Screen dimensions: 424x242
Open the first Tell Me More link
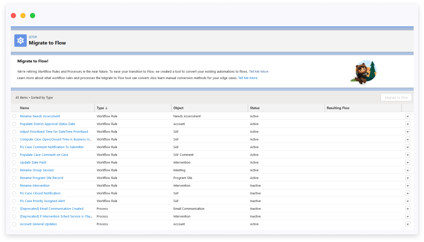(259, 71)
